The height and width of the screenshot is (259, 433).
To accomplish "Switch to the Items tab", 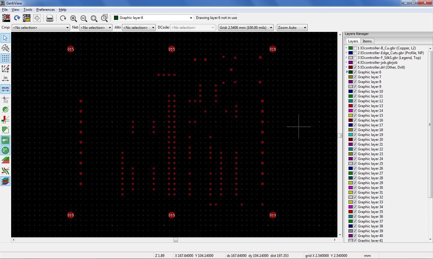I will pos(367,41).
